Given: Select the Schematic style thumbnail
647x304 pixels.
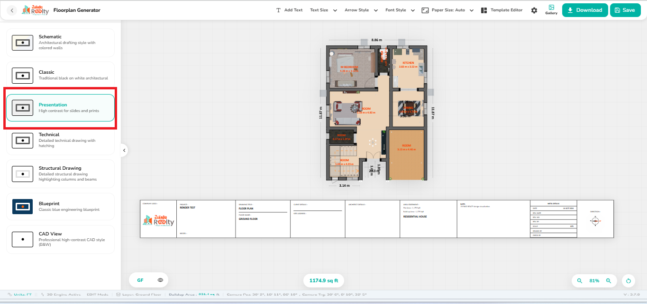Looking at the screenshot, I should [x=22, y=43].
